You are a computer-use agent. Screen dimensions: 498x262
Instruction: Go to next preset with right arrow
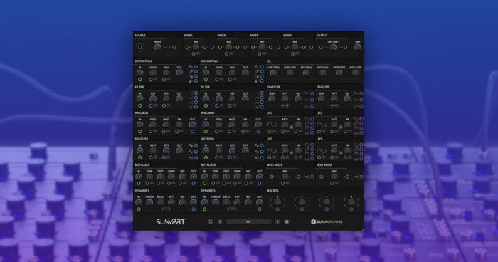point(277,221)
